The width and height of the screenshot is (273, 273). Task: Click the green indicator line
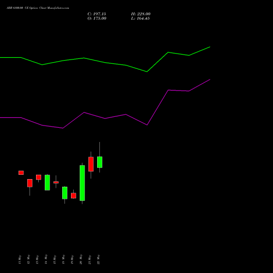point(105,62)
